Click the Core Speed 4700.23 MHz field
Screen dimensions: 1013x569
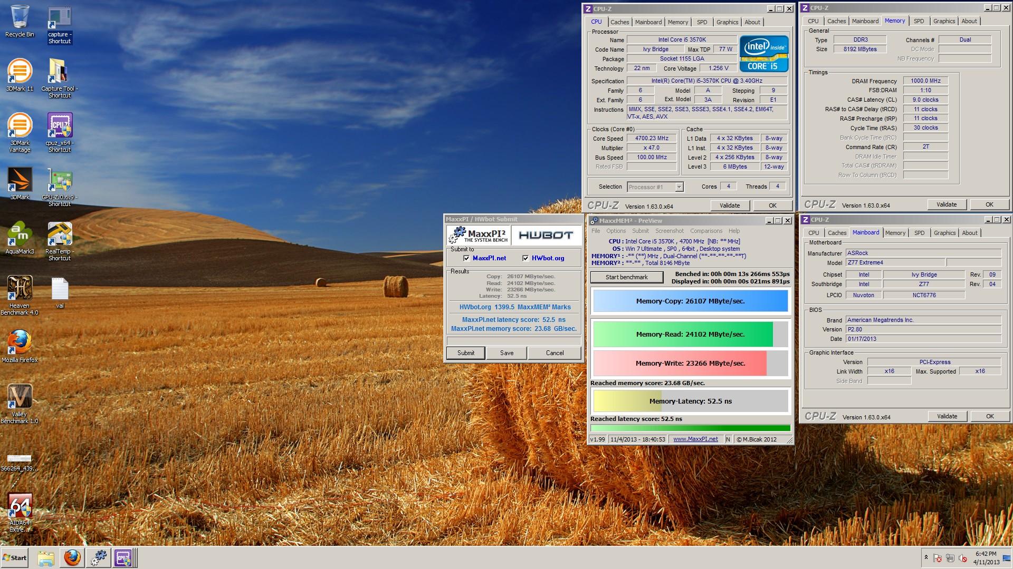coord(652,138)
